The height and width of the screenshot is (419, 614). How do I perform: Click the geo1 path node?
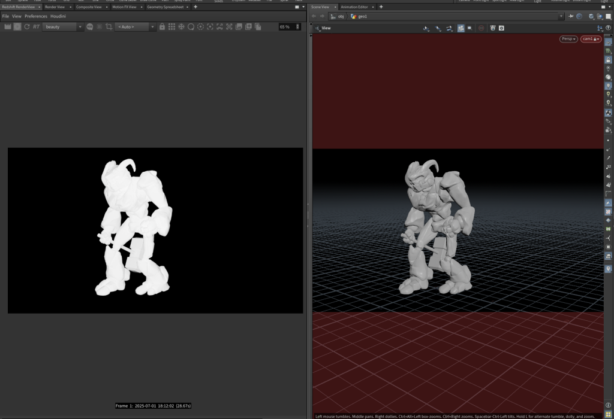click(362, 16)
